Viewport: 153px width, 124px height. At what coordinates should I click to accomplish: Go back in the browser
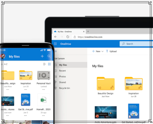pos(56,37)
